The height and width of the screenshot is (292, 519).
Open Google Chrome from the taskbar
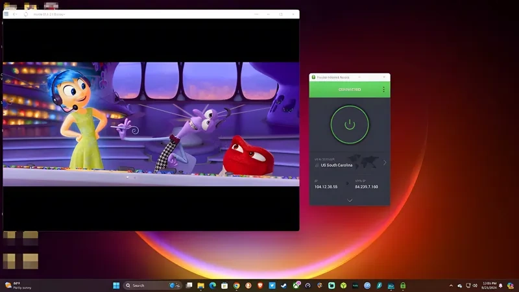click(x=237, y=285)
